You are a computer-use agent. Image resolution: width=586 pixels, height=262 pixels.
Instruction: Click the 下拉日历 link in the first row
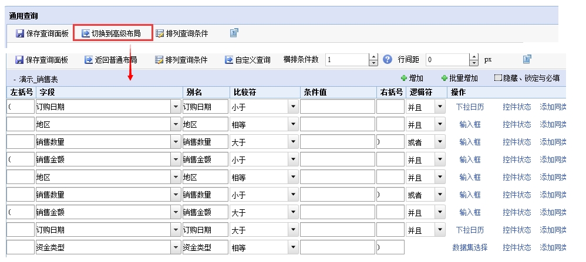(470, 107)
